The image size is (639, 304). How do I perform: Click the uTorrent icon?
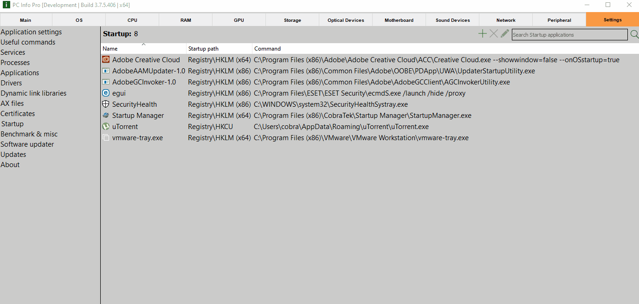click(x=106, y=126)
